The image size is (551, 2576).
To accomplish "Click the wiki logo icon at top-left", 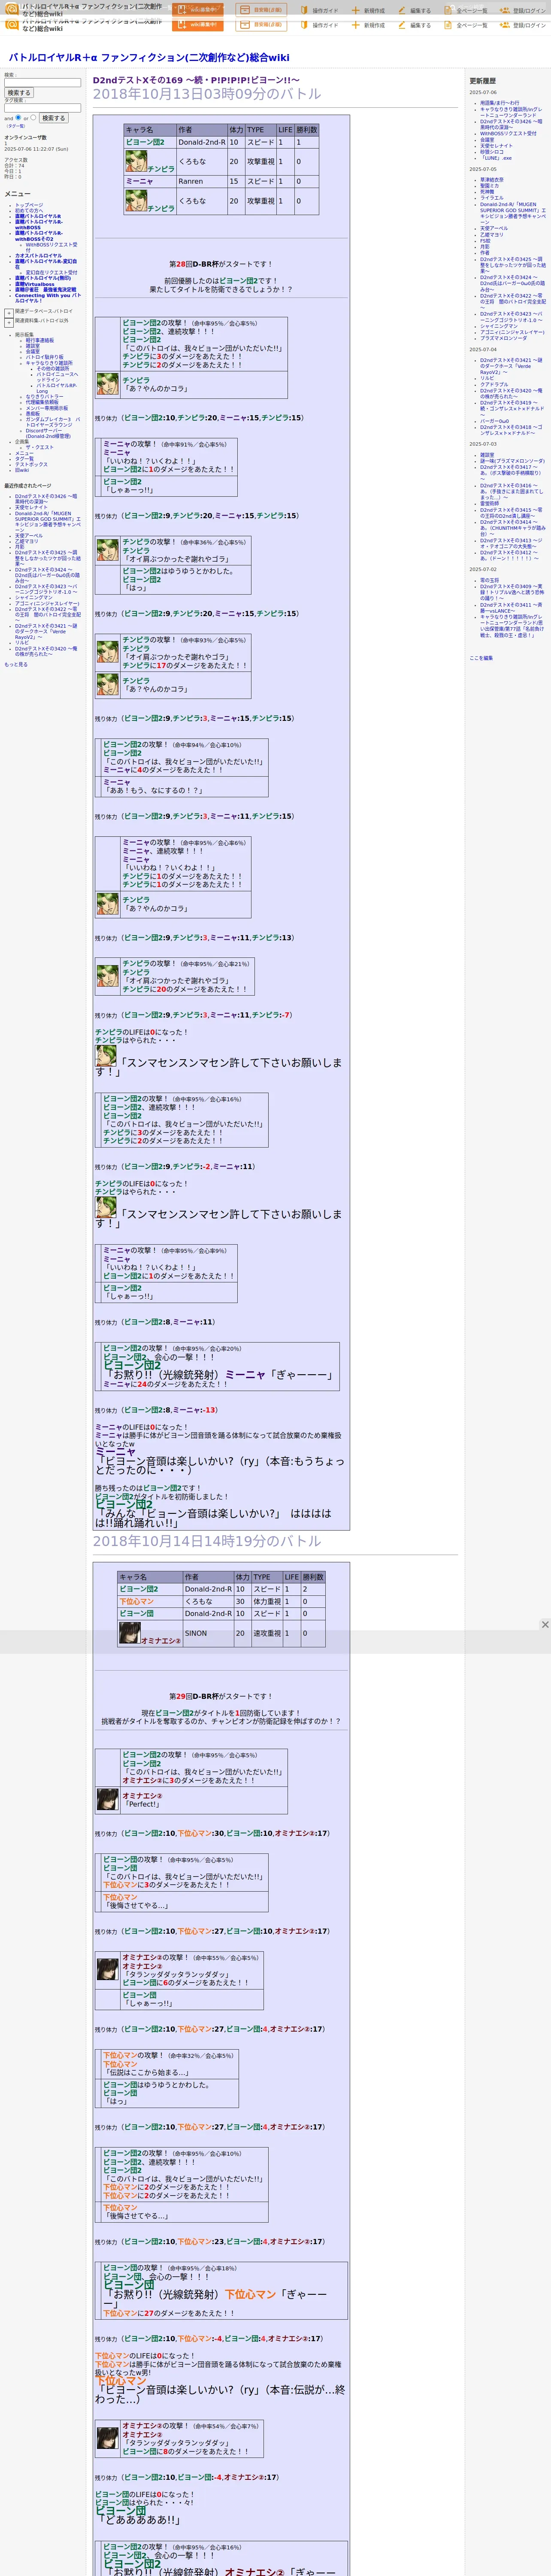I will pyautogui.click(x=11, y=24).
